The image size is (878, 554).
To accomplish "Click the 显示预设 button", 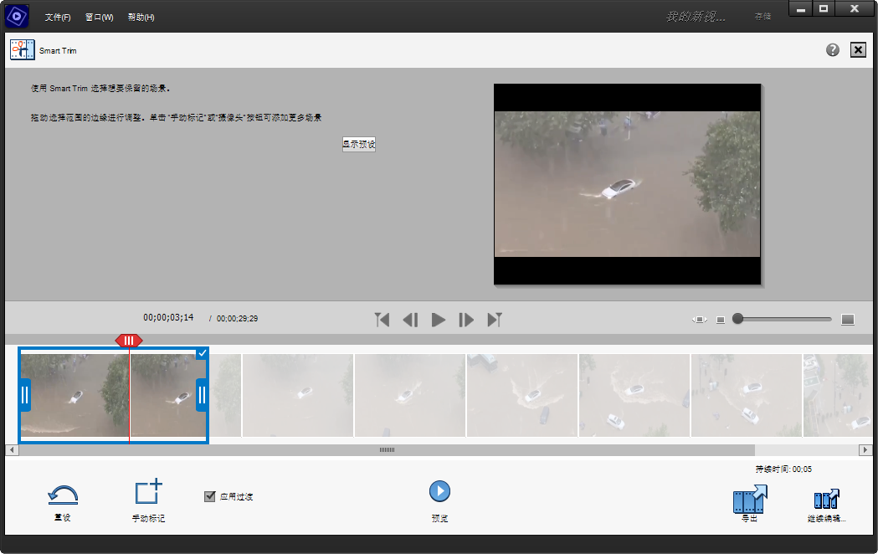I will pyautogui.click(x=359, y=144).
